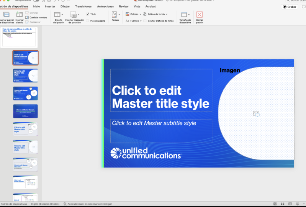Open the Accesibilidad: es necesario investigar status

coord(88,204)
